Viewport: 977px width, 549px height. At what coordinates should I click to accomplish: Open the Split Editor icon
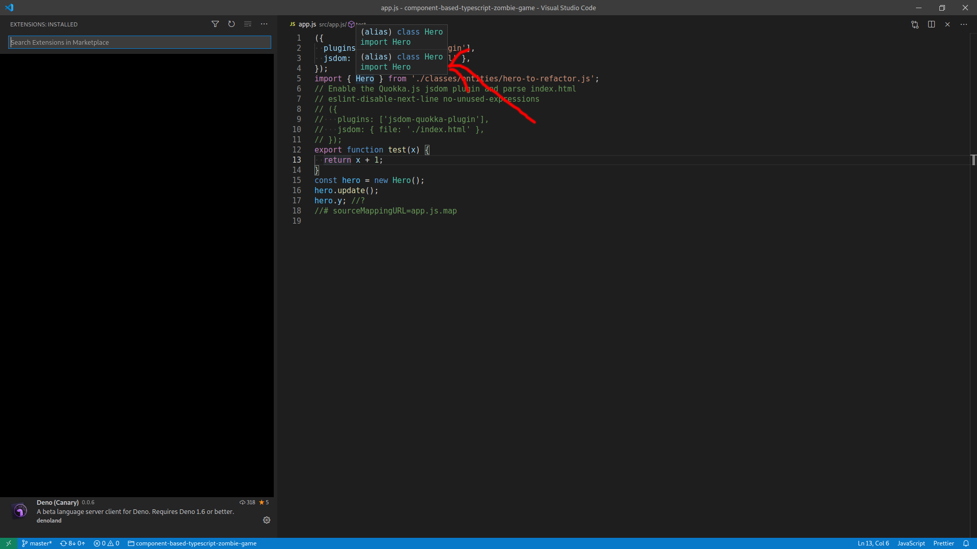(x=931, y=24)
